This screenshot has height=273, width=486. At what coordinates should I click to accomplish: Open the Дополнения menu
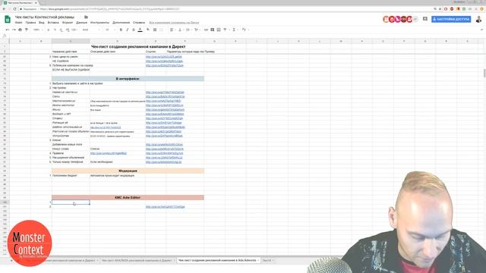121,23
